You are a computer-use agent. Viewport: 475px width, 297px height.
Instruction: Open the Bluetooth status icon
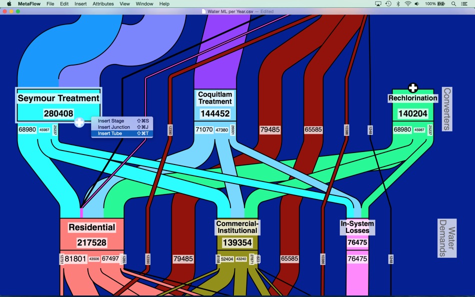coord(398,3)
